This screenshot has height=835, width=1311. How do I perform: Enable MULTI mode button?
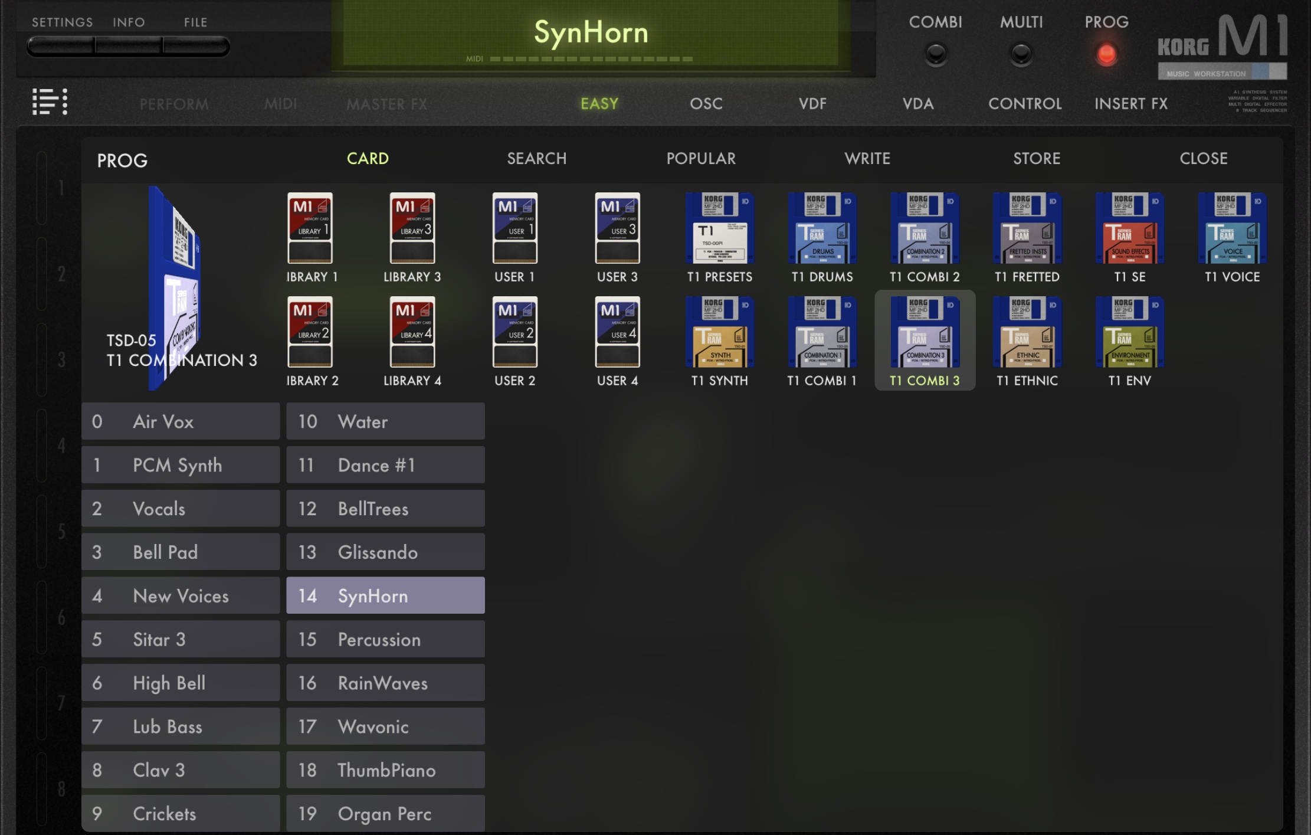pyautogui.click(x=1021, y=54)
